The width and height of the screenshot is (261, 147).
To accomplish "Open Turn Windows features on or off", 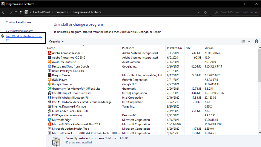I will pos(24,38).
